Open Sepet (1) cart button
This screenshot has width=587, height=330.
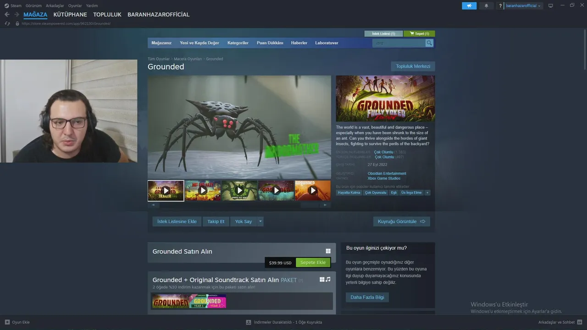(419, 33)
